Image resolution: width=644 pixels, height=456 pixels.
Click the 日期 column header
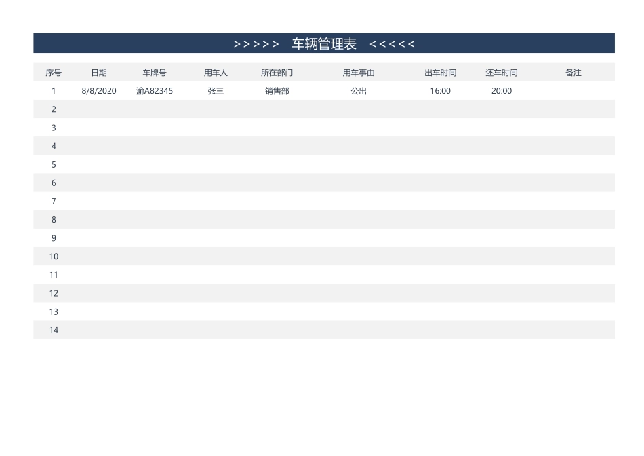(x=98, y=72)
